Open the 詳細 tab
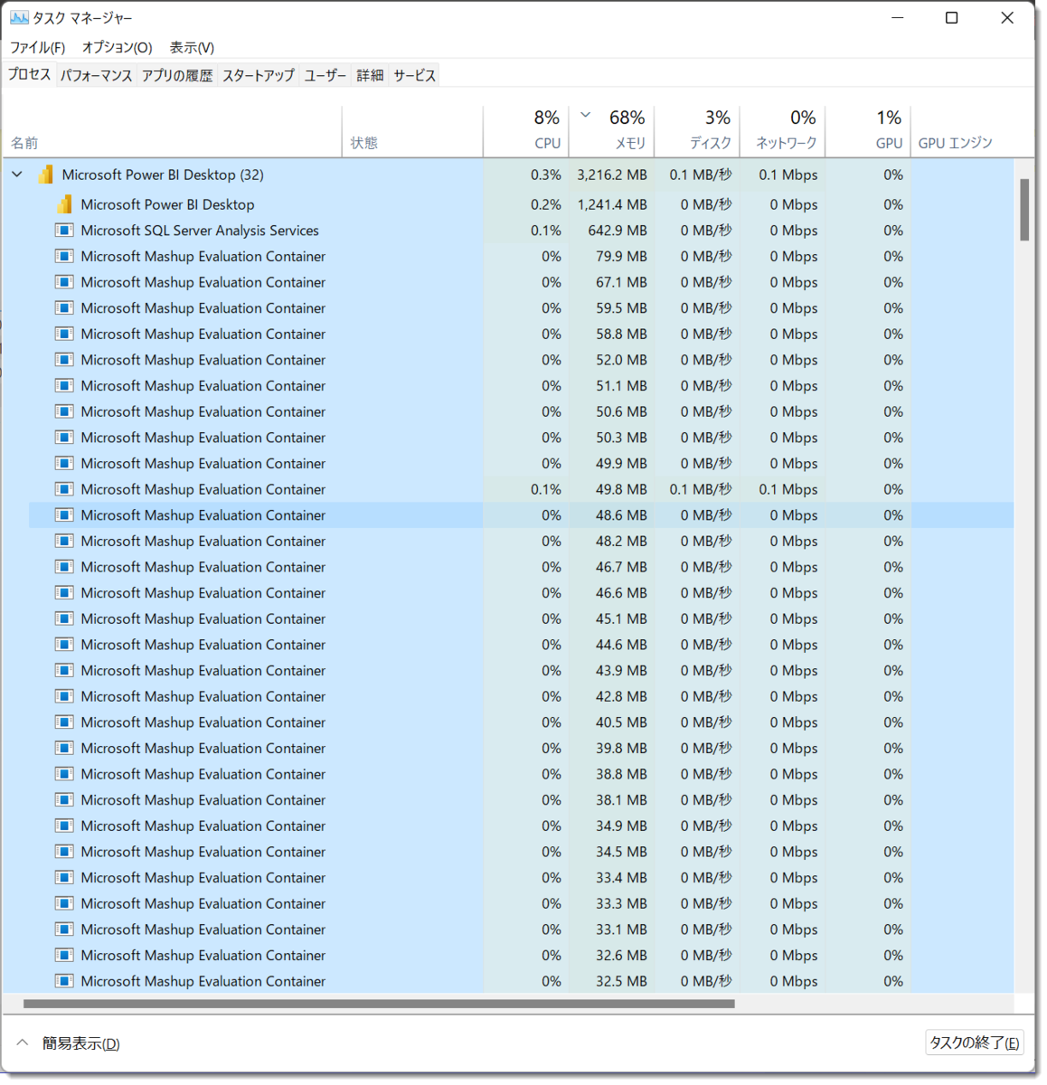This screenshot has width=1047, height=1085. pos(370,75)
